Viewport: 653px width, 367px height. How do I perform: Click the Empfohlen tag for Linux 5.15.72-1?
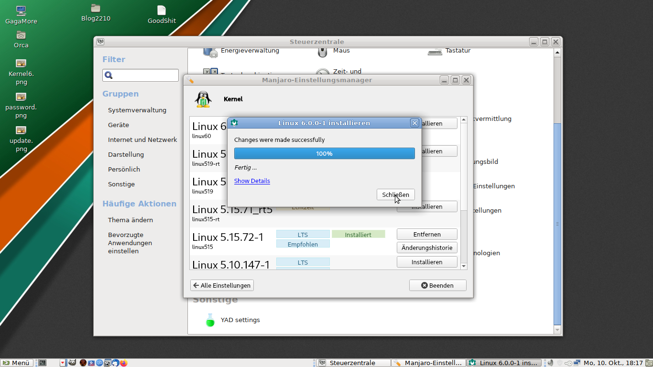(x=303, y=244)
